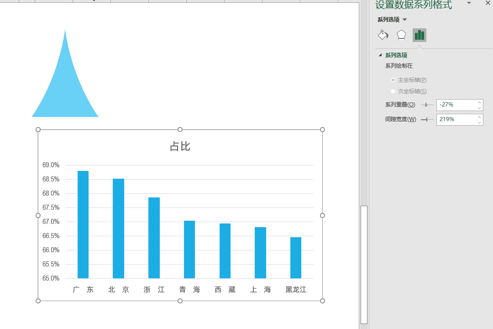Click the vertical scrollbar thumb
The image size is (493, 329).
(364, 264)
